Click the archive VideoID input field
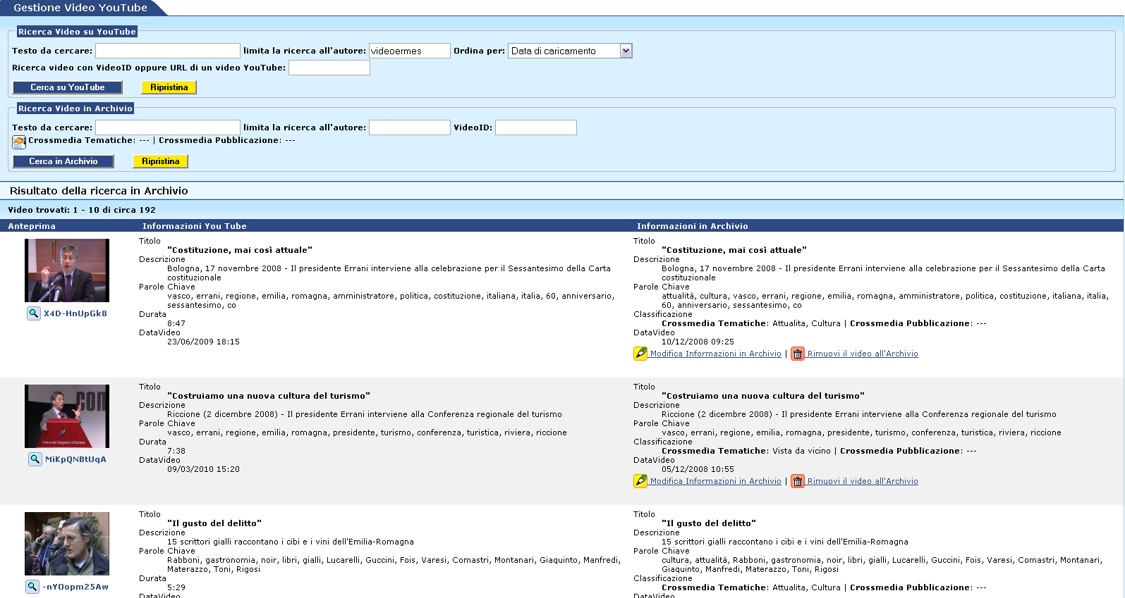This screenshot has width=1125, height=598. pyautogui.click(x=536, y=127)
